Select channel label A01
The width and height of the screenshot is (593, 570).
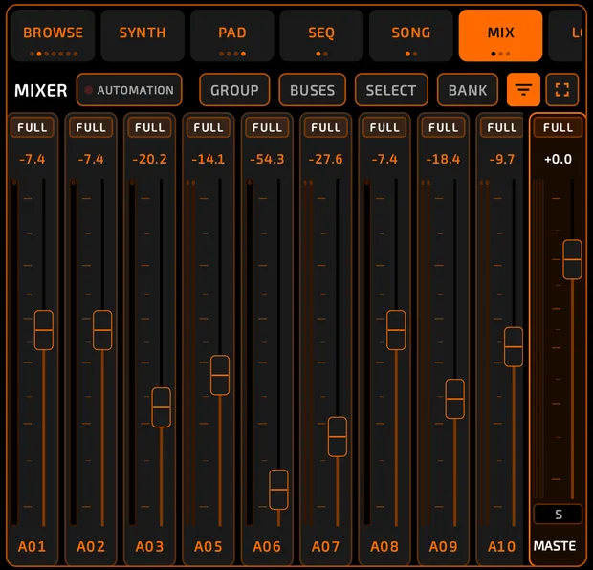coord(33,546)
